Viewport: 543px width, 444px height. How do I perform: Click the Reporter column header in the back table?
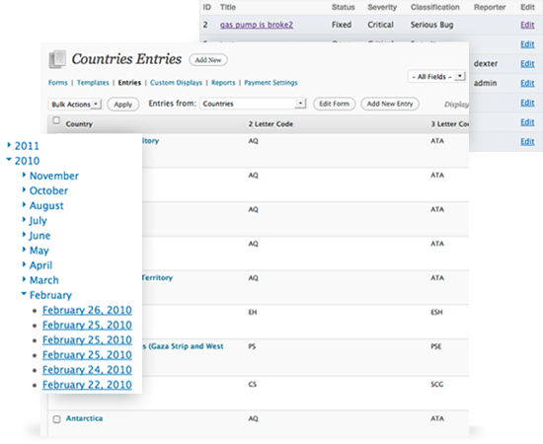tap(490, 7)
